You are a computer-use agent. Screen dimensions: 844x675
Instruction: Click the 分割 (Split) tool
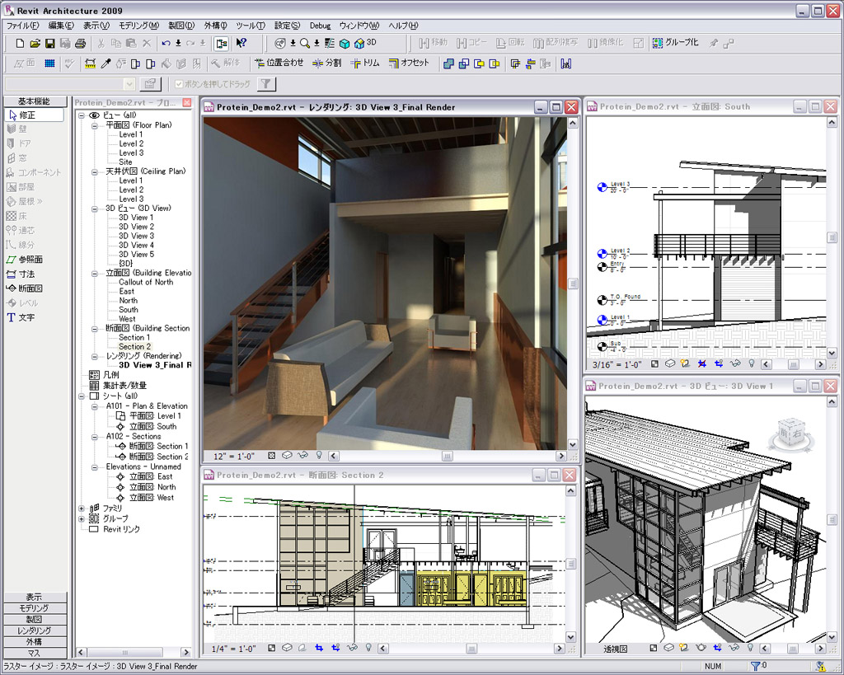click(326, 63)
